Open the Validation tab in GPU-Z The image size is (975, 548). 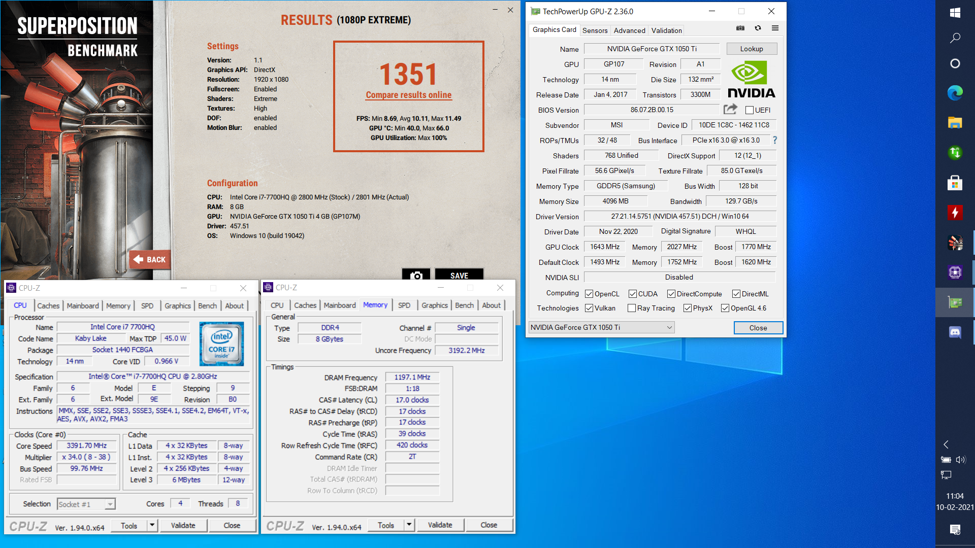[666, 30]
